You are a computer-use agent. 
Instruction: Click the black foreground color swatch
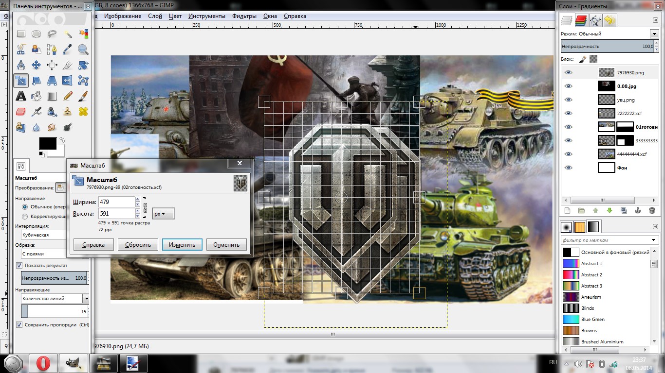[48, 143]
